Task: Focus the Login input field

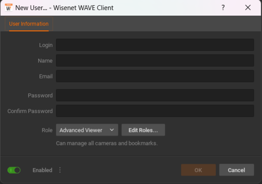Action: point(155,45)
